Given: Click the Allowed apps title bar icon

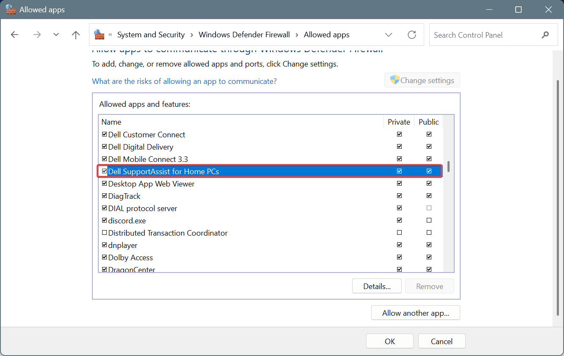Looking at the screenshot, I should pos(11,9).
